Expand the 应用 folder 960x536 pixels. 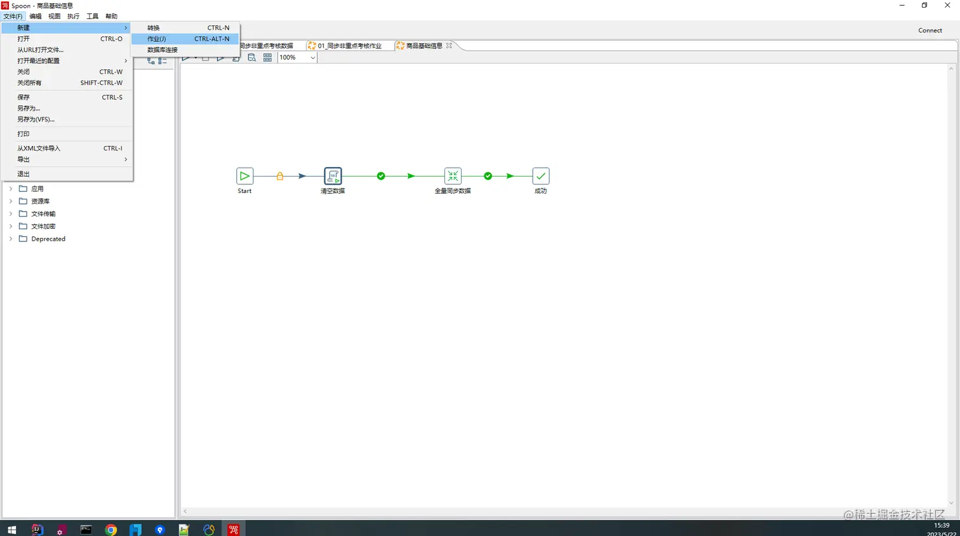pos(11,189)
